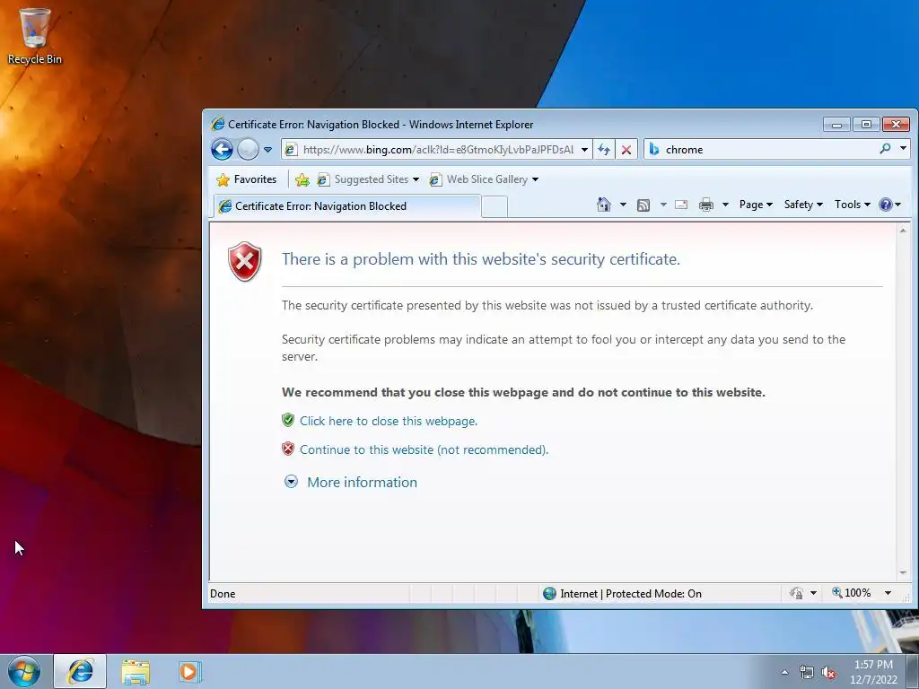Viewport: 919px width, 689px height.
Task: Click the network tray icon
Action: pos(807,673)
